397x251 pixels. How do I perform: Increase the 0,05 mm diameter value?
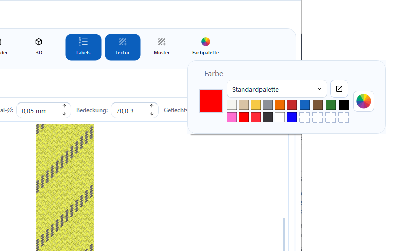pos(64,106)
